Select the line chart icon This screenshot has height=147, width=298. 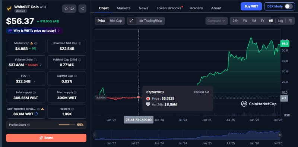(131, 21)
